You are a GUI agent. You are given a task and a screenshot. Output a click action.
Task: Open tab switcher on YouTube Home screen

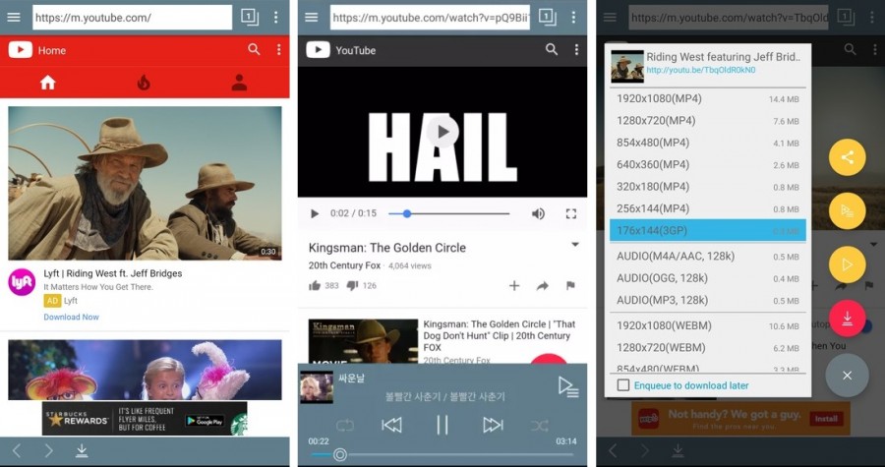(250, 17)
